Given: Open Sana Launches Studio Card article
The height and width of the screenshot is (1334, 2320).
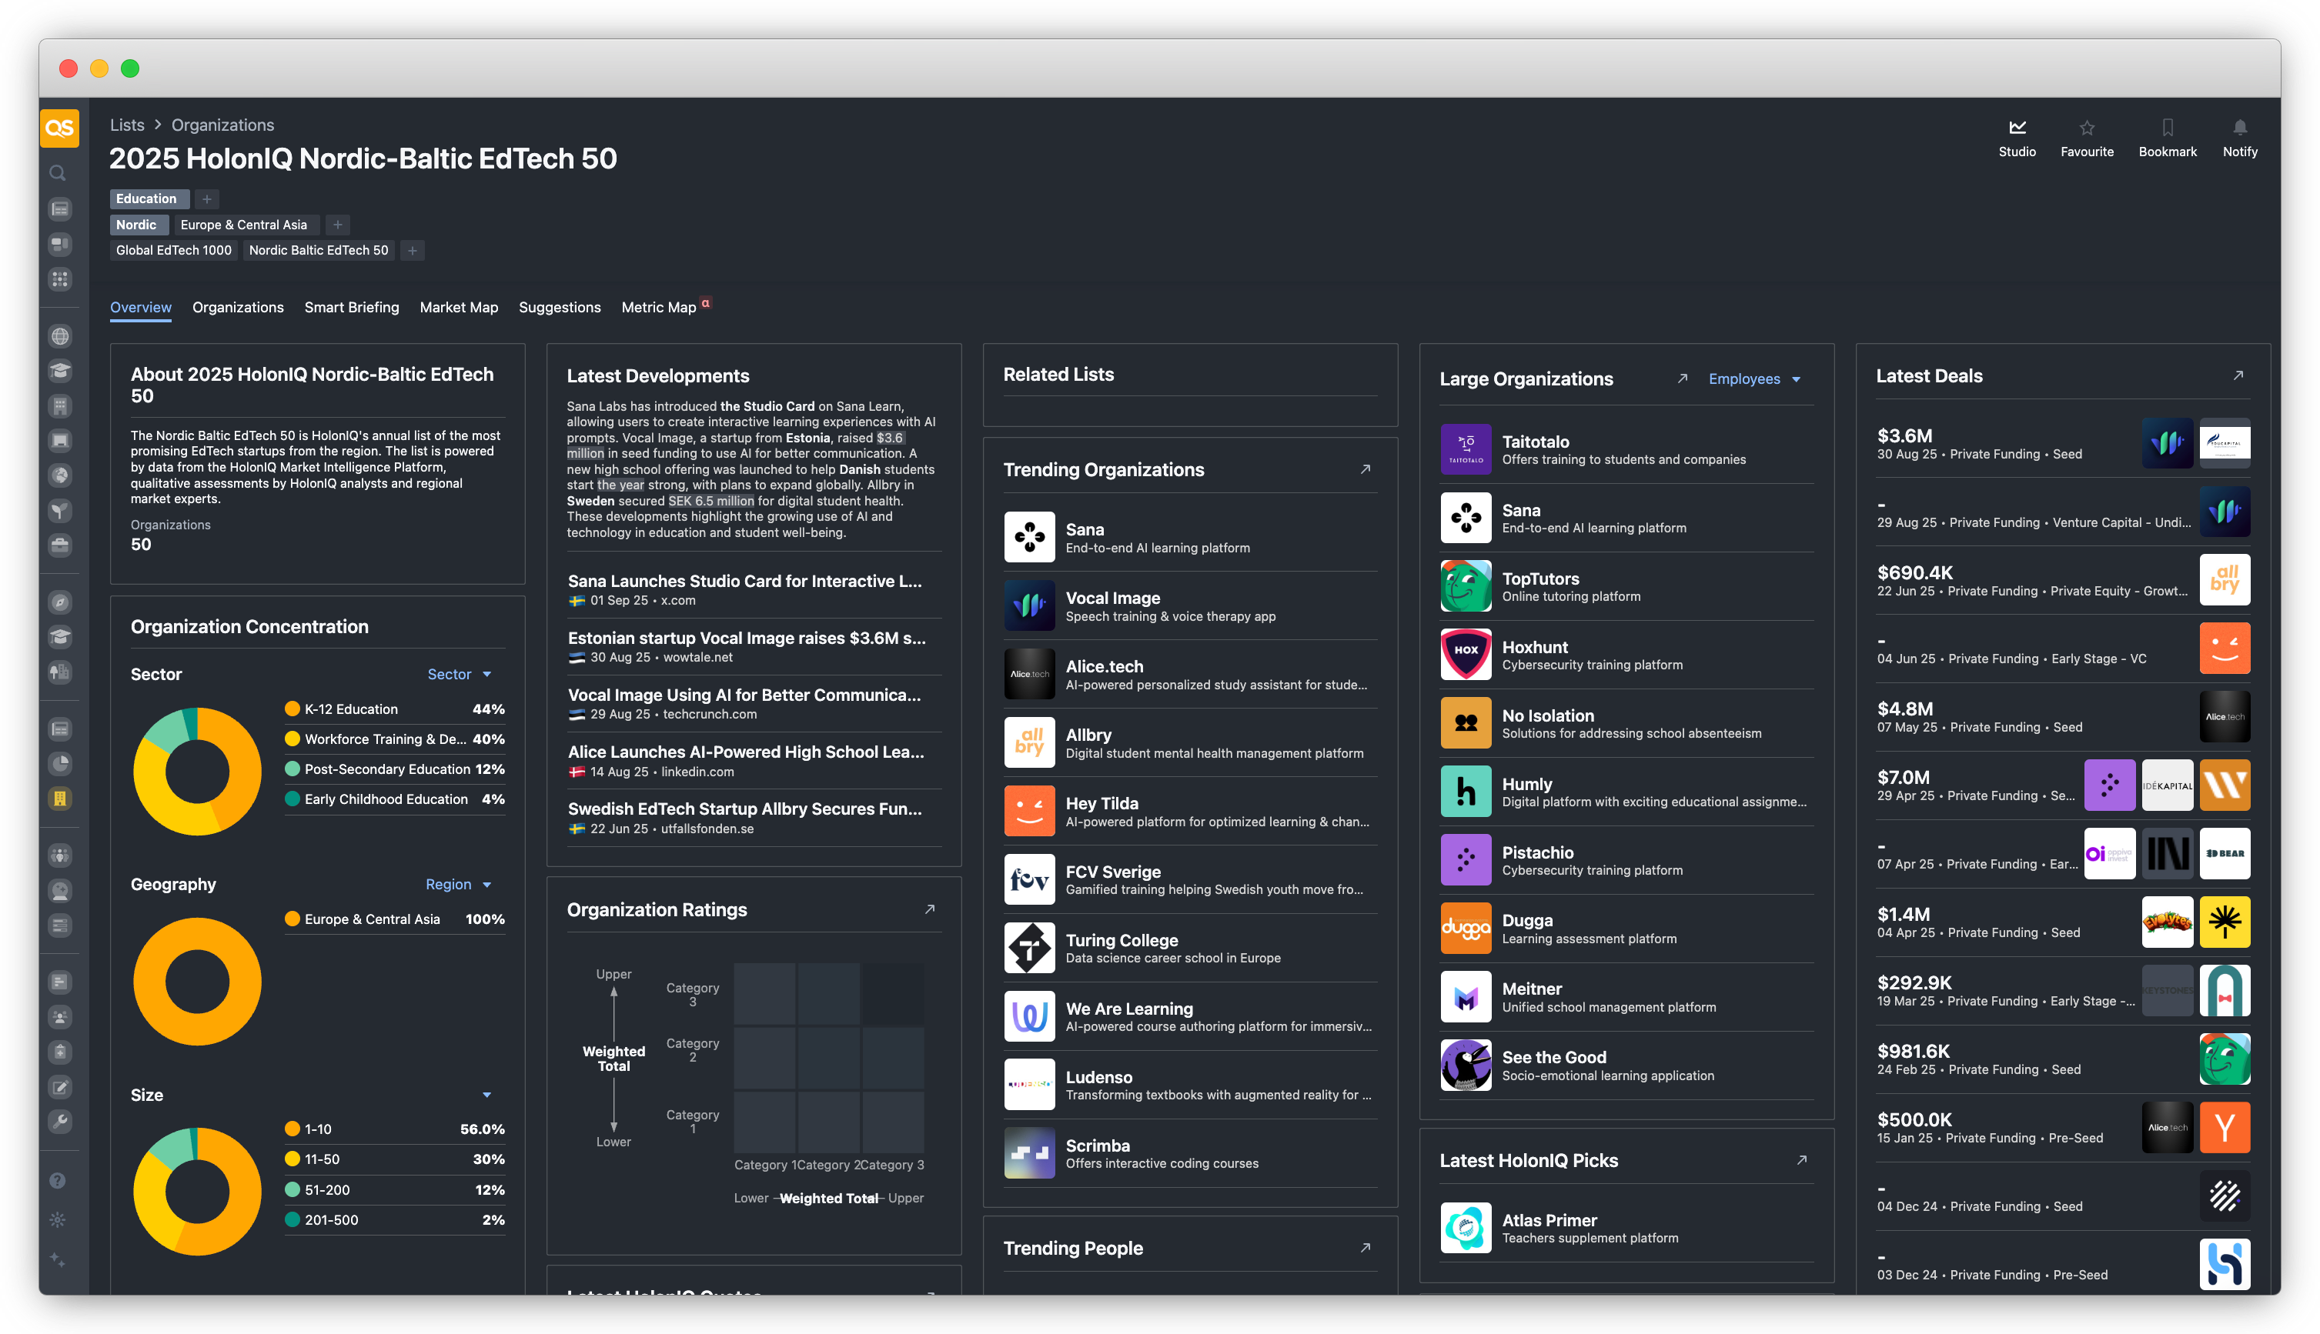Looking at the screenshot, I should click(744, 581).
